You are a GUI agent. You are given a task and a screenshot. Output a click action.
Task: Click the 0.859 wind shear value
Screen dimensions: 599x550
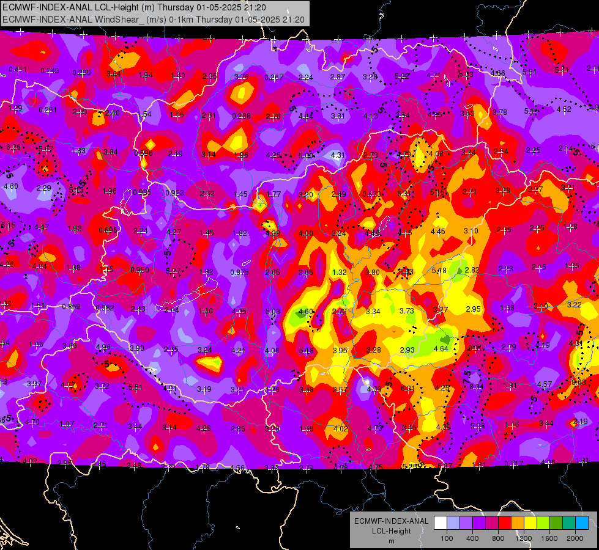click(x=72, y=307)
